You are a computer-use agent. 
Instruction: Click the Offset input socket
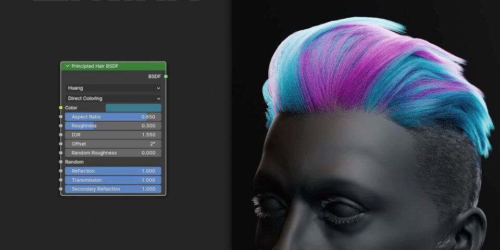click(61, 144)
